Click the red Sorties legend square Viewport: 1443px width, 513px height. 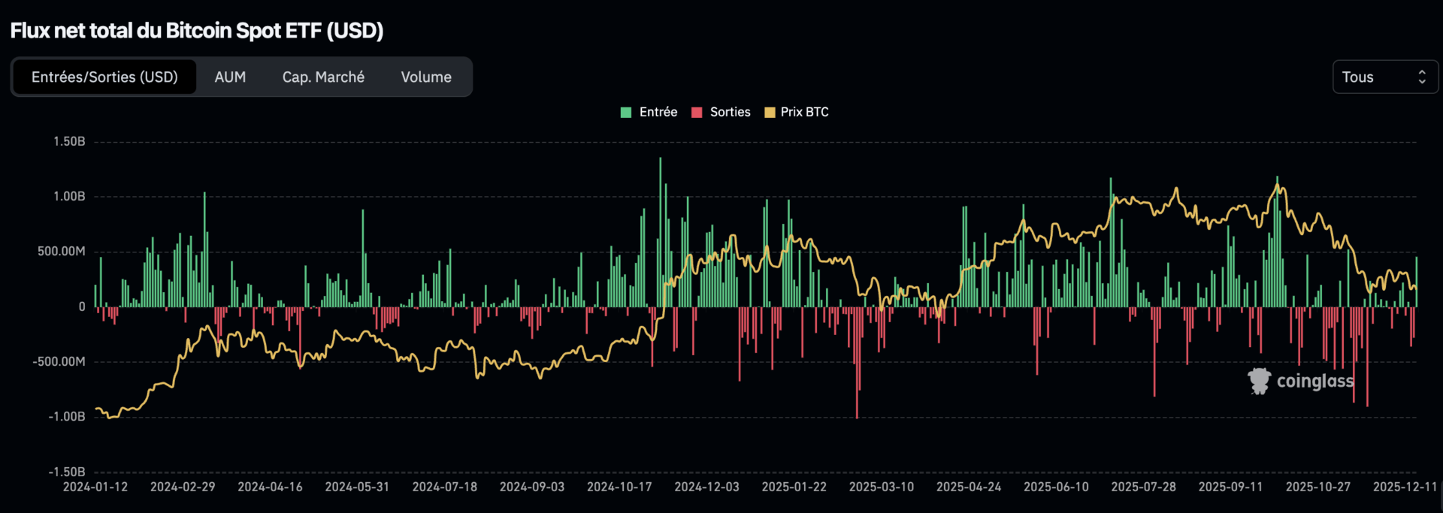[x=697, y=113]
